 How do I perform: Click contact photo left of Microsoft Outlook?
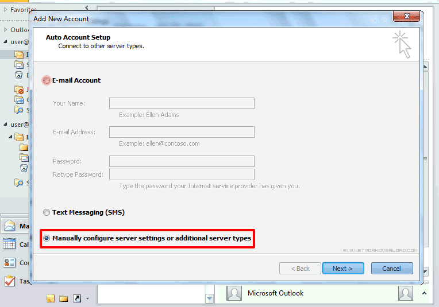[234, 293]
